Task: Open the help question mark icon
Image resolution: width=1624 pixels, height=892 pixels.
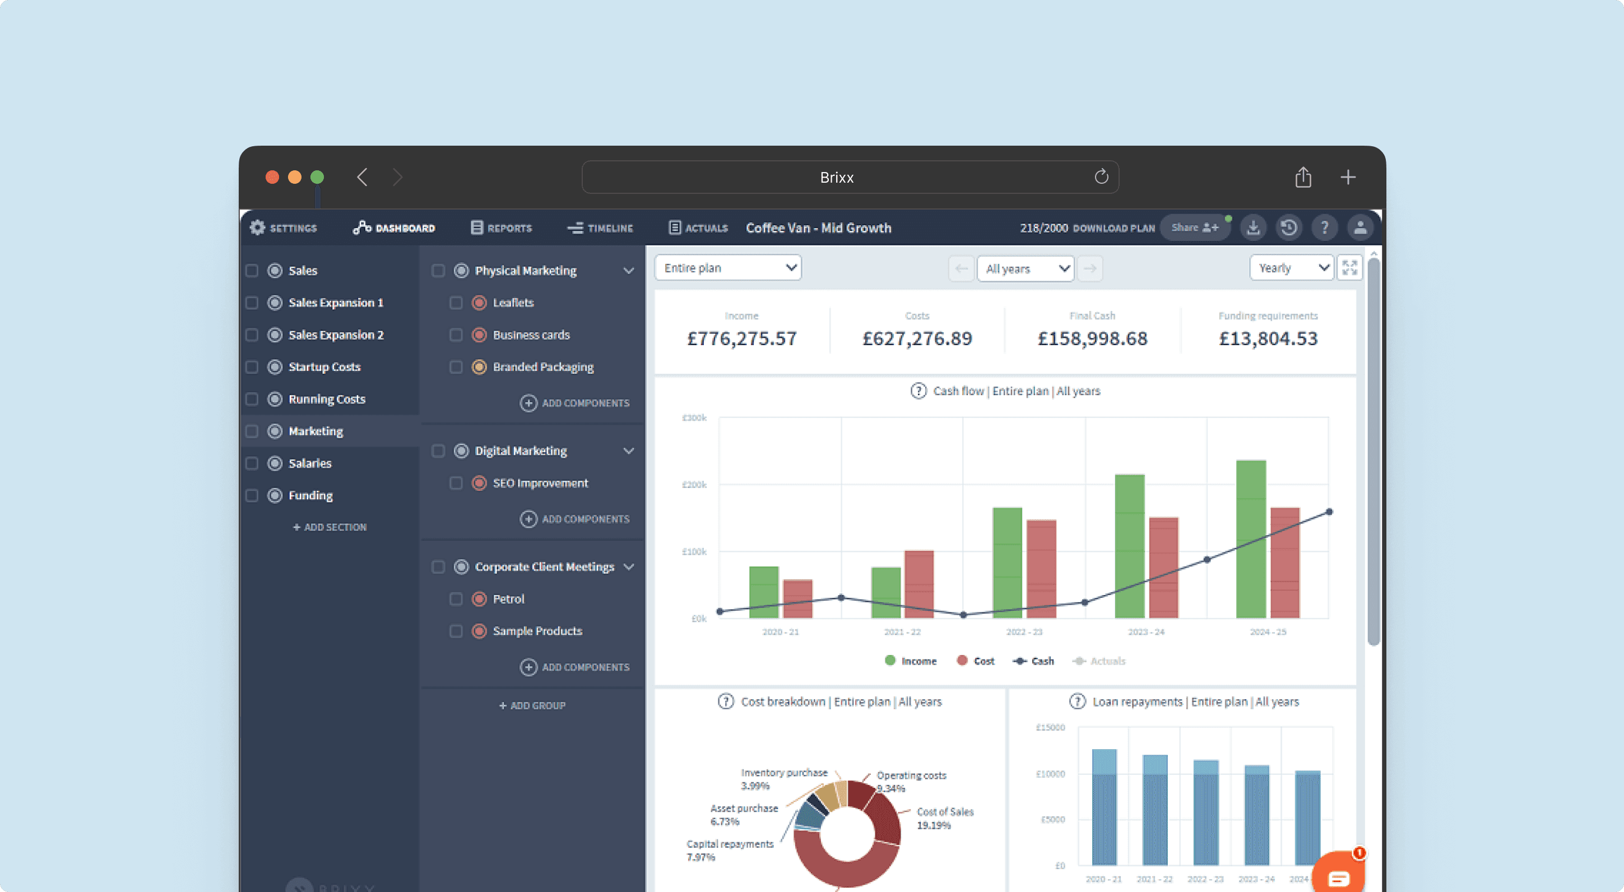Action: click(1325, 227)
